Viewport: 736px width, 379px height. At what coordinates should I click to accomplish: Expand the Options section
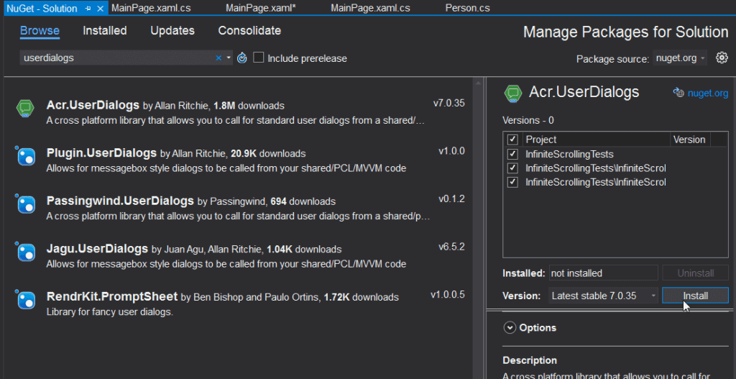510,328
